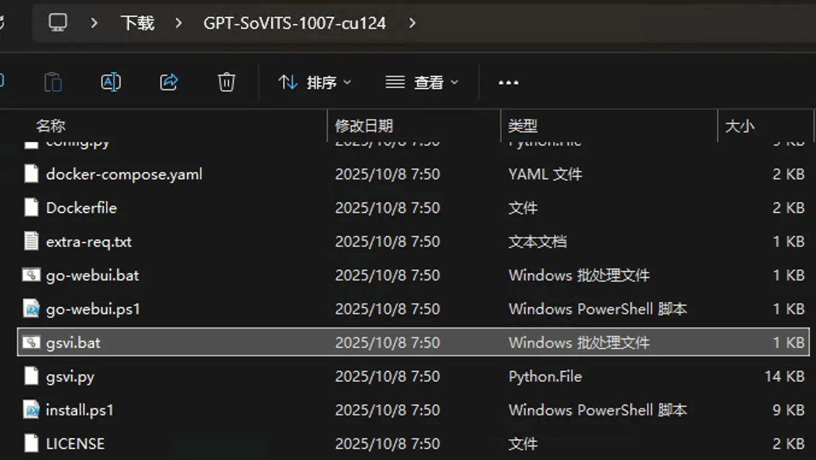Navigate to 下载 folder in breadcrumb

click(137, 23)
